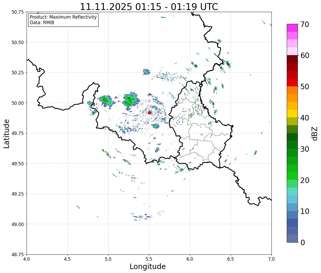The image size is (321, 273).
Task: Click the colorbar tick label 40
Action: [x=305, y=118]
